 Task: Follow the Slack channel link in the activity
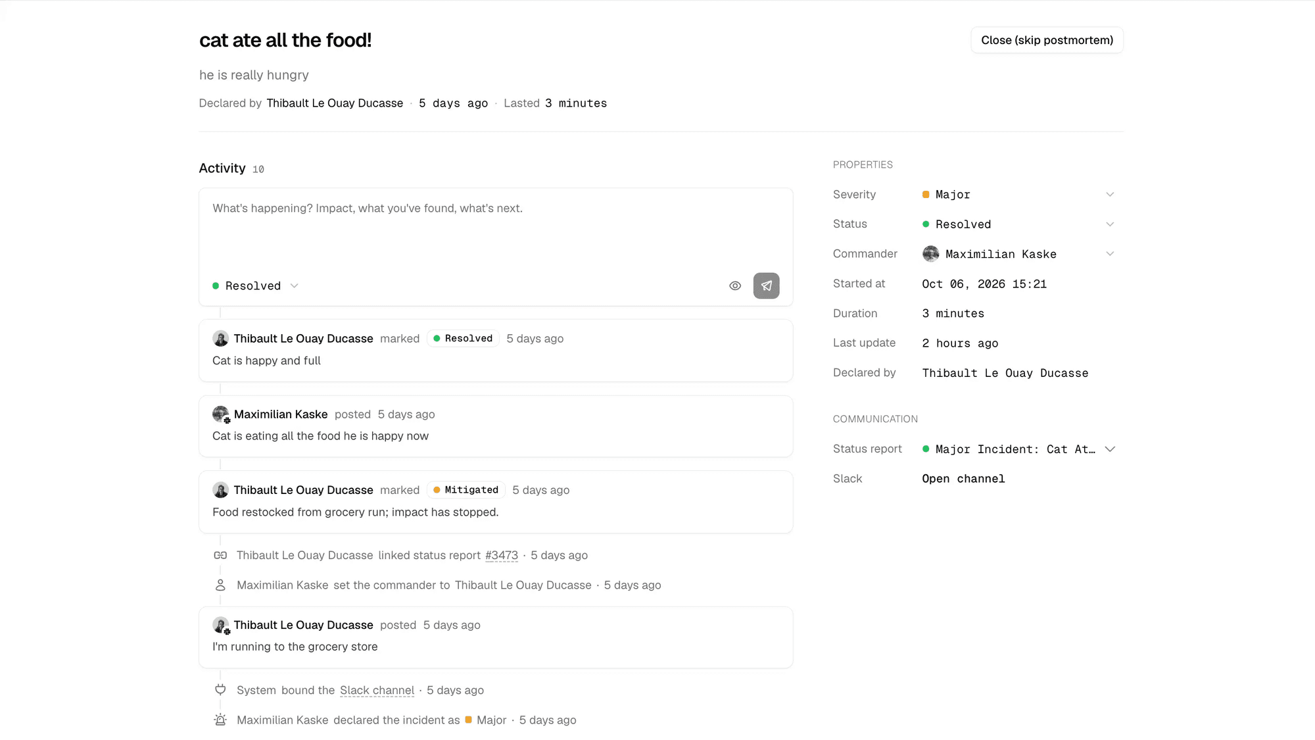pos(377,690)
